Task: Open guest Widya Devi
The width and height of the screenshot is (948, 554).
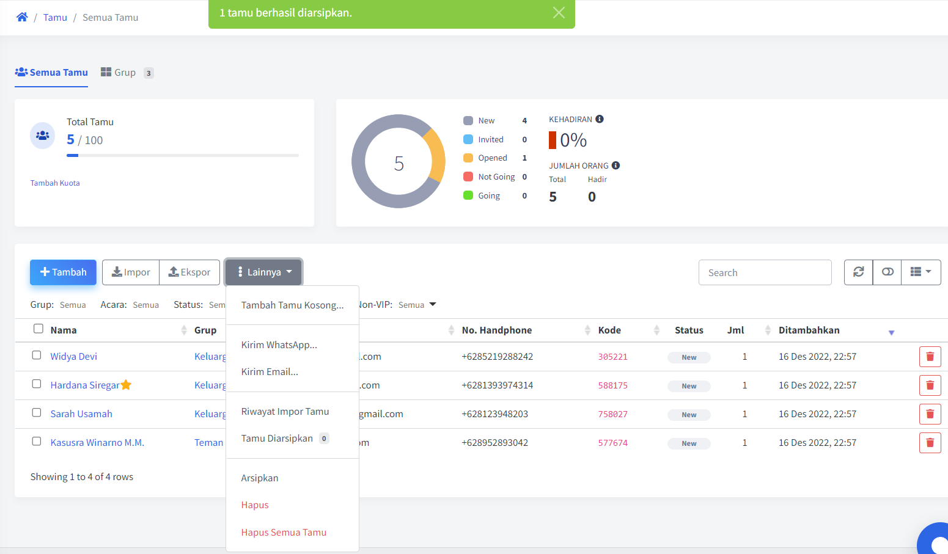Action: click(74, 357)
